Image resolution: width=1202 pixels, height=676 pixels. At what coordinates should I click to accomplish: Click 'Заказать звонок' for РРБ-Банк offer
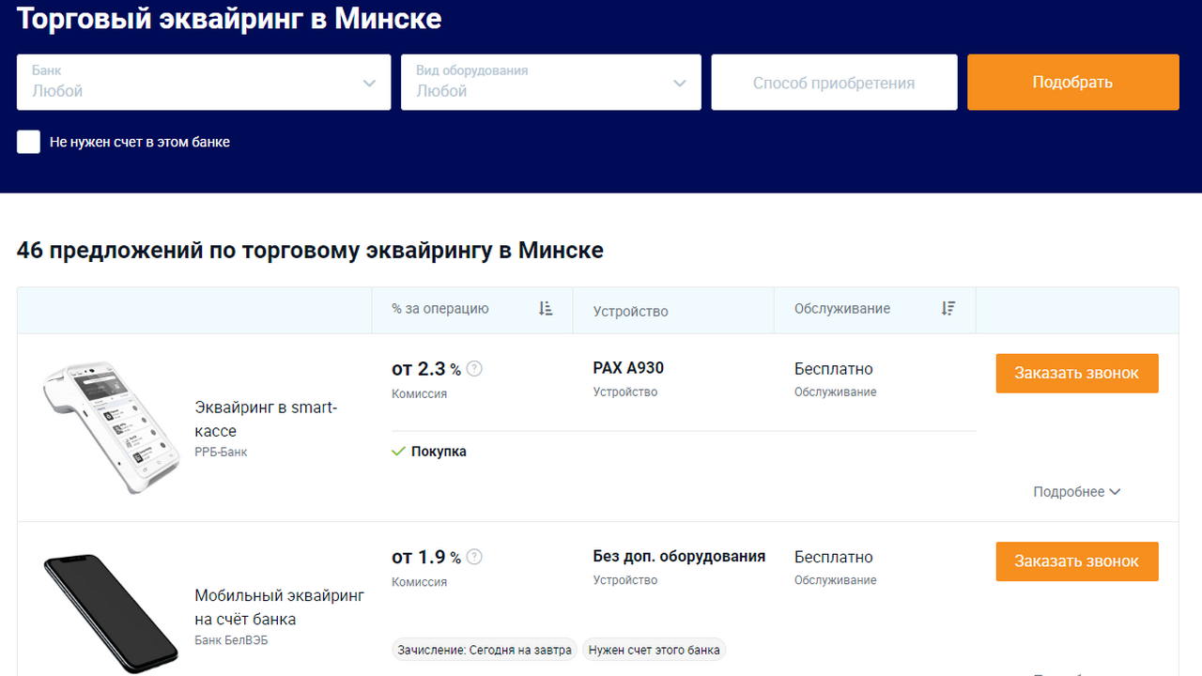click(x=1076, y=373)
